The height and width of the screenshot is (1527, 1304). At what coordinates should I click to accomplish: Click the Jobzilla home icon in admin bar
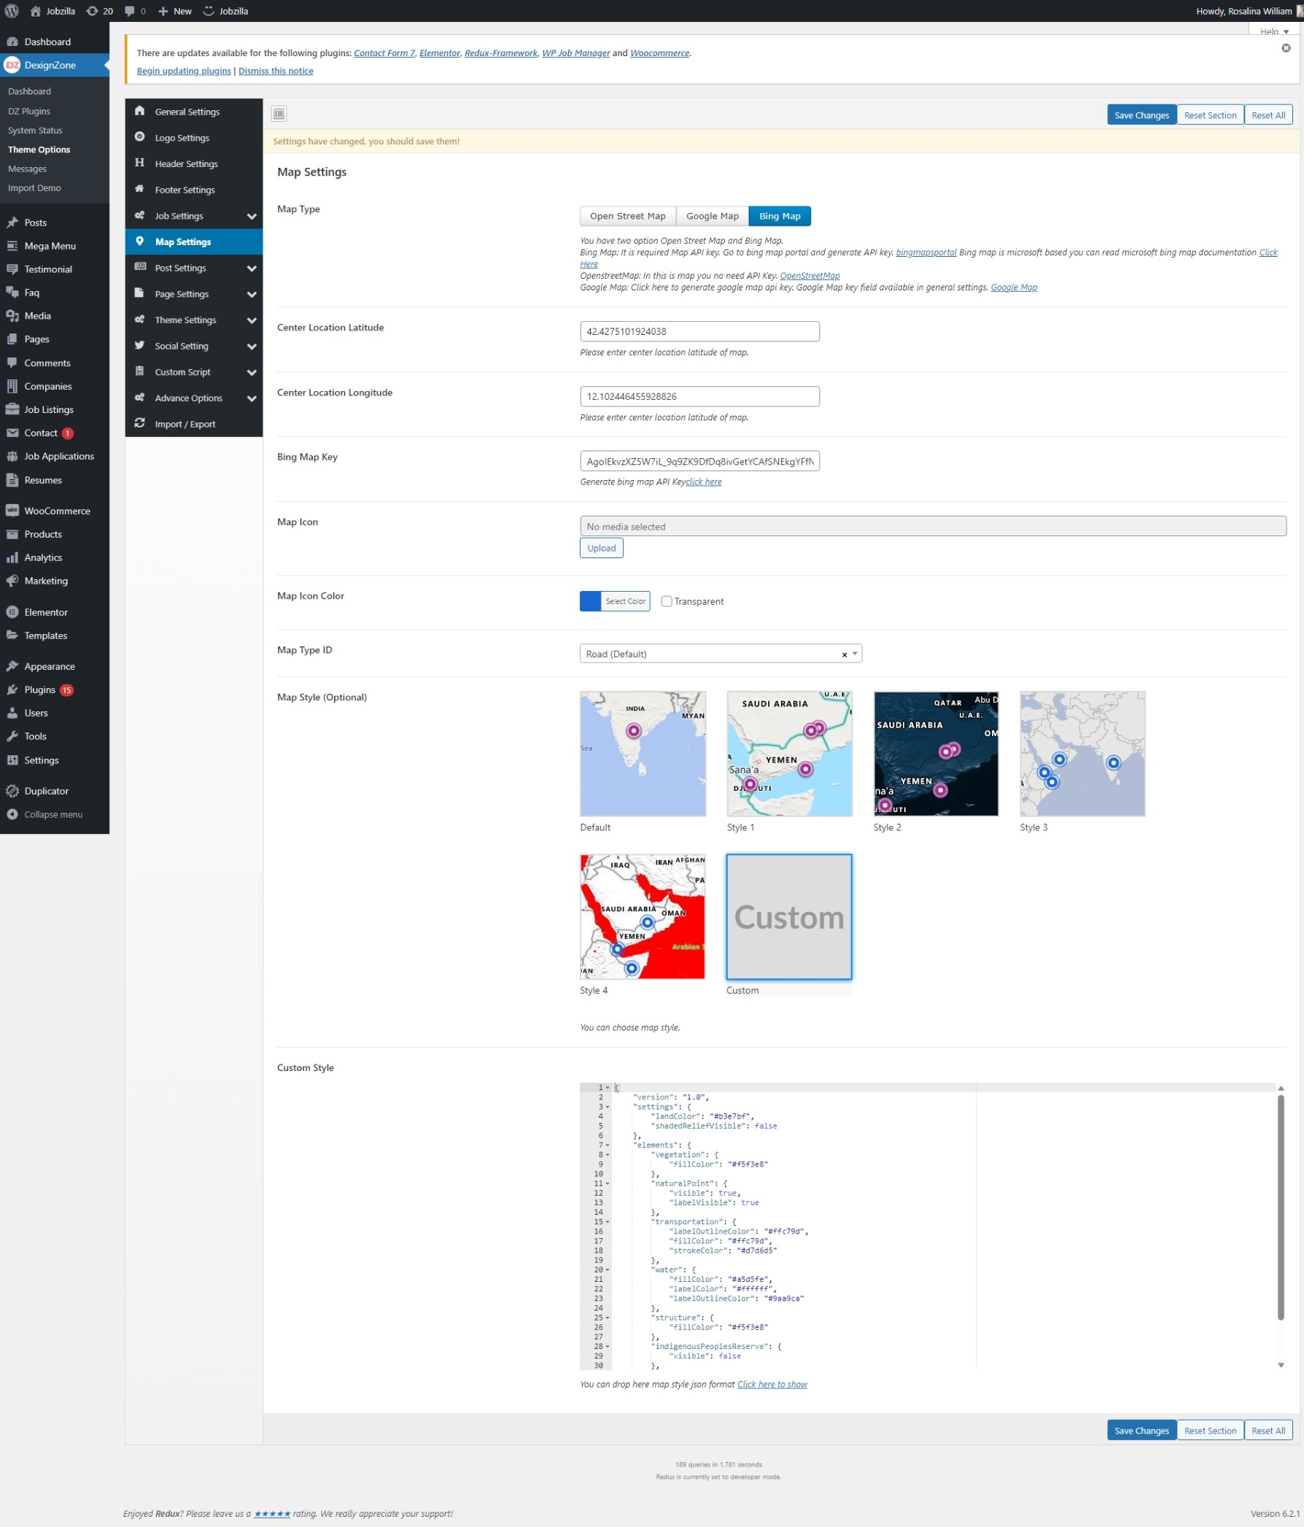coord(35,11)
